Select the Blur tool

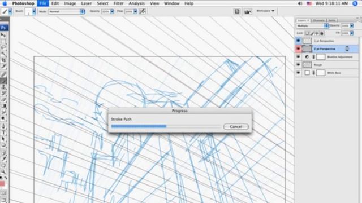click(x=3, y=112)
